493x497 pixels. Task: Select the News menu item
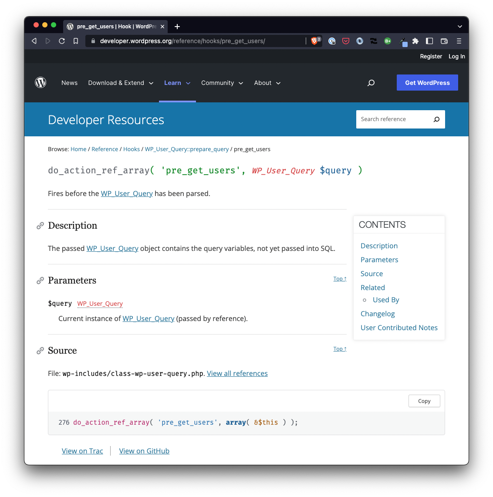[x=69, y=83]
